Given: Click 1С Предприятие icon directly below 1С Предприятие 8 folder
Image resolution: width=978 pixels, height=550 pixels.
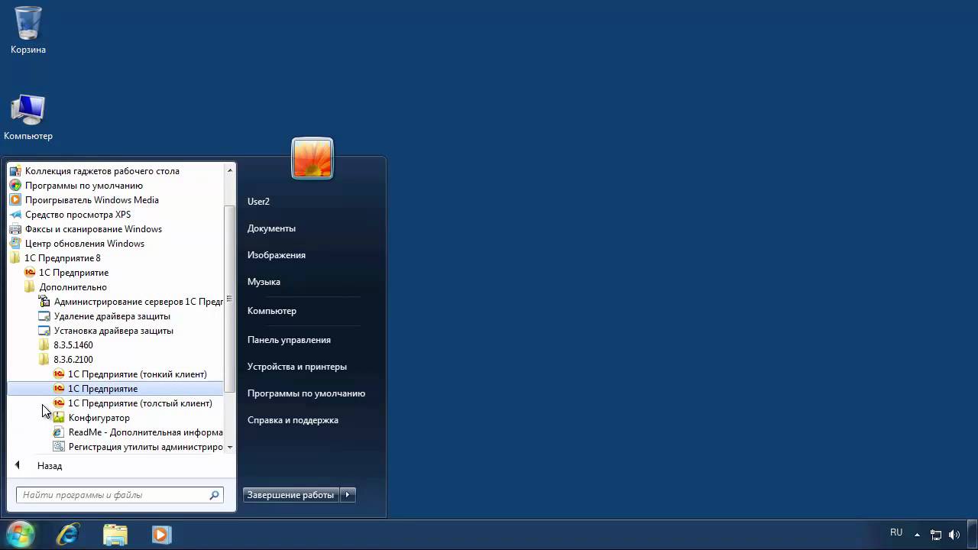Looking at the screenshot, I should (x=30, y=273).
